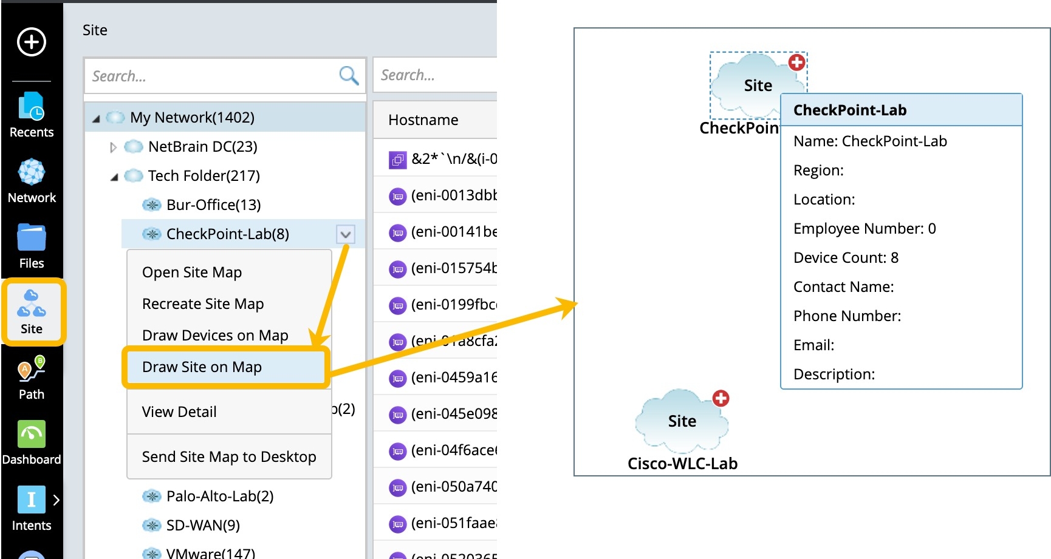Click the NetBrain DC folder cloud icon

tap(134, 146)
